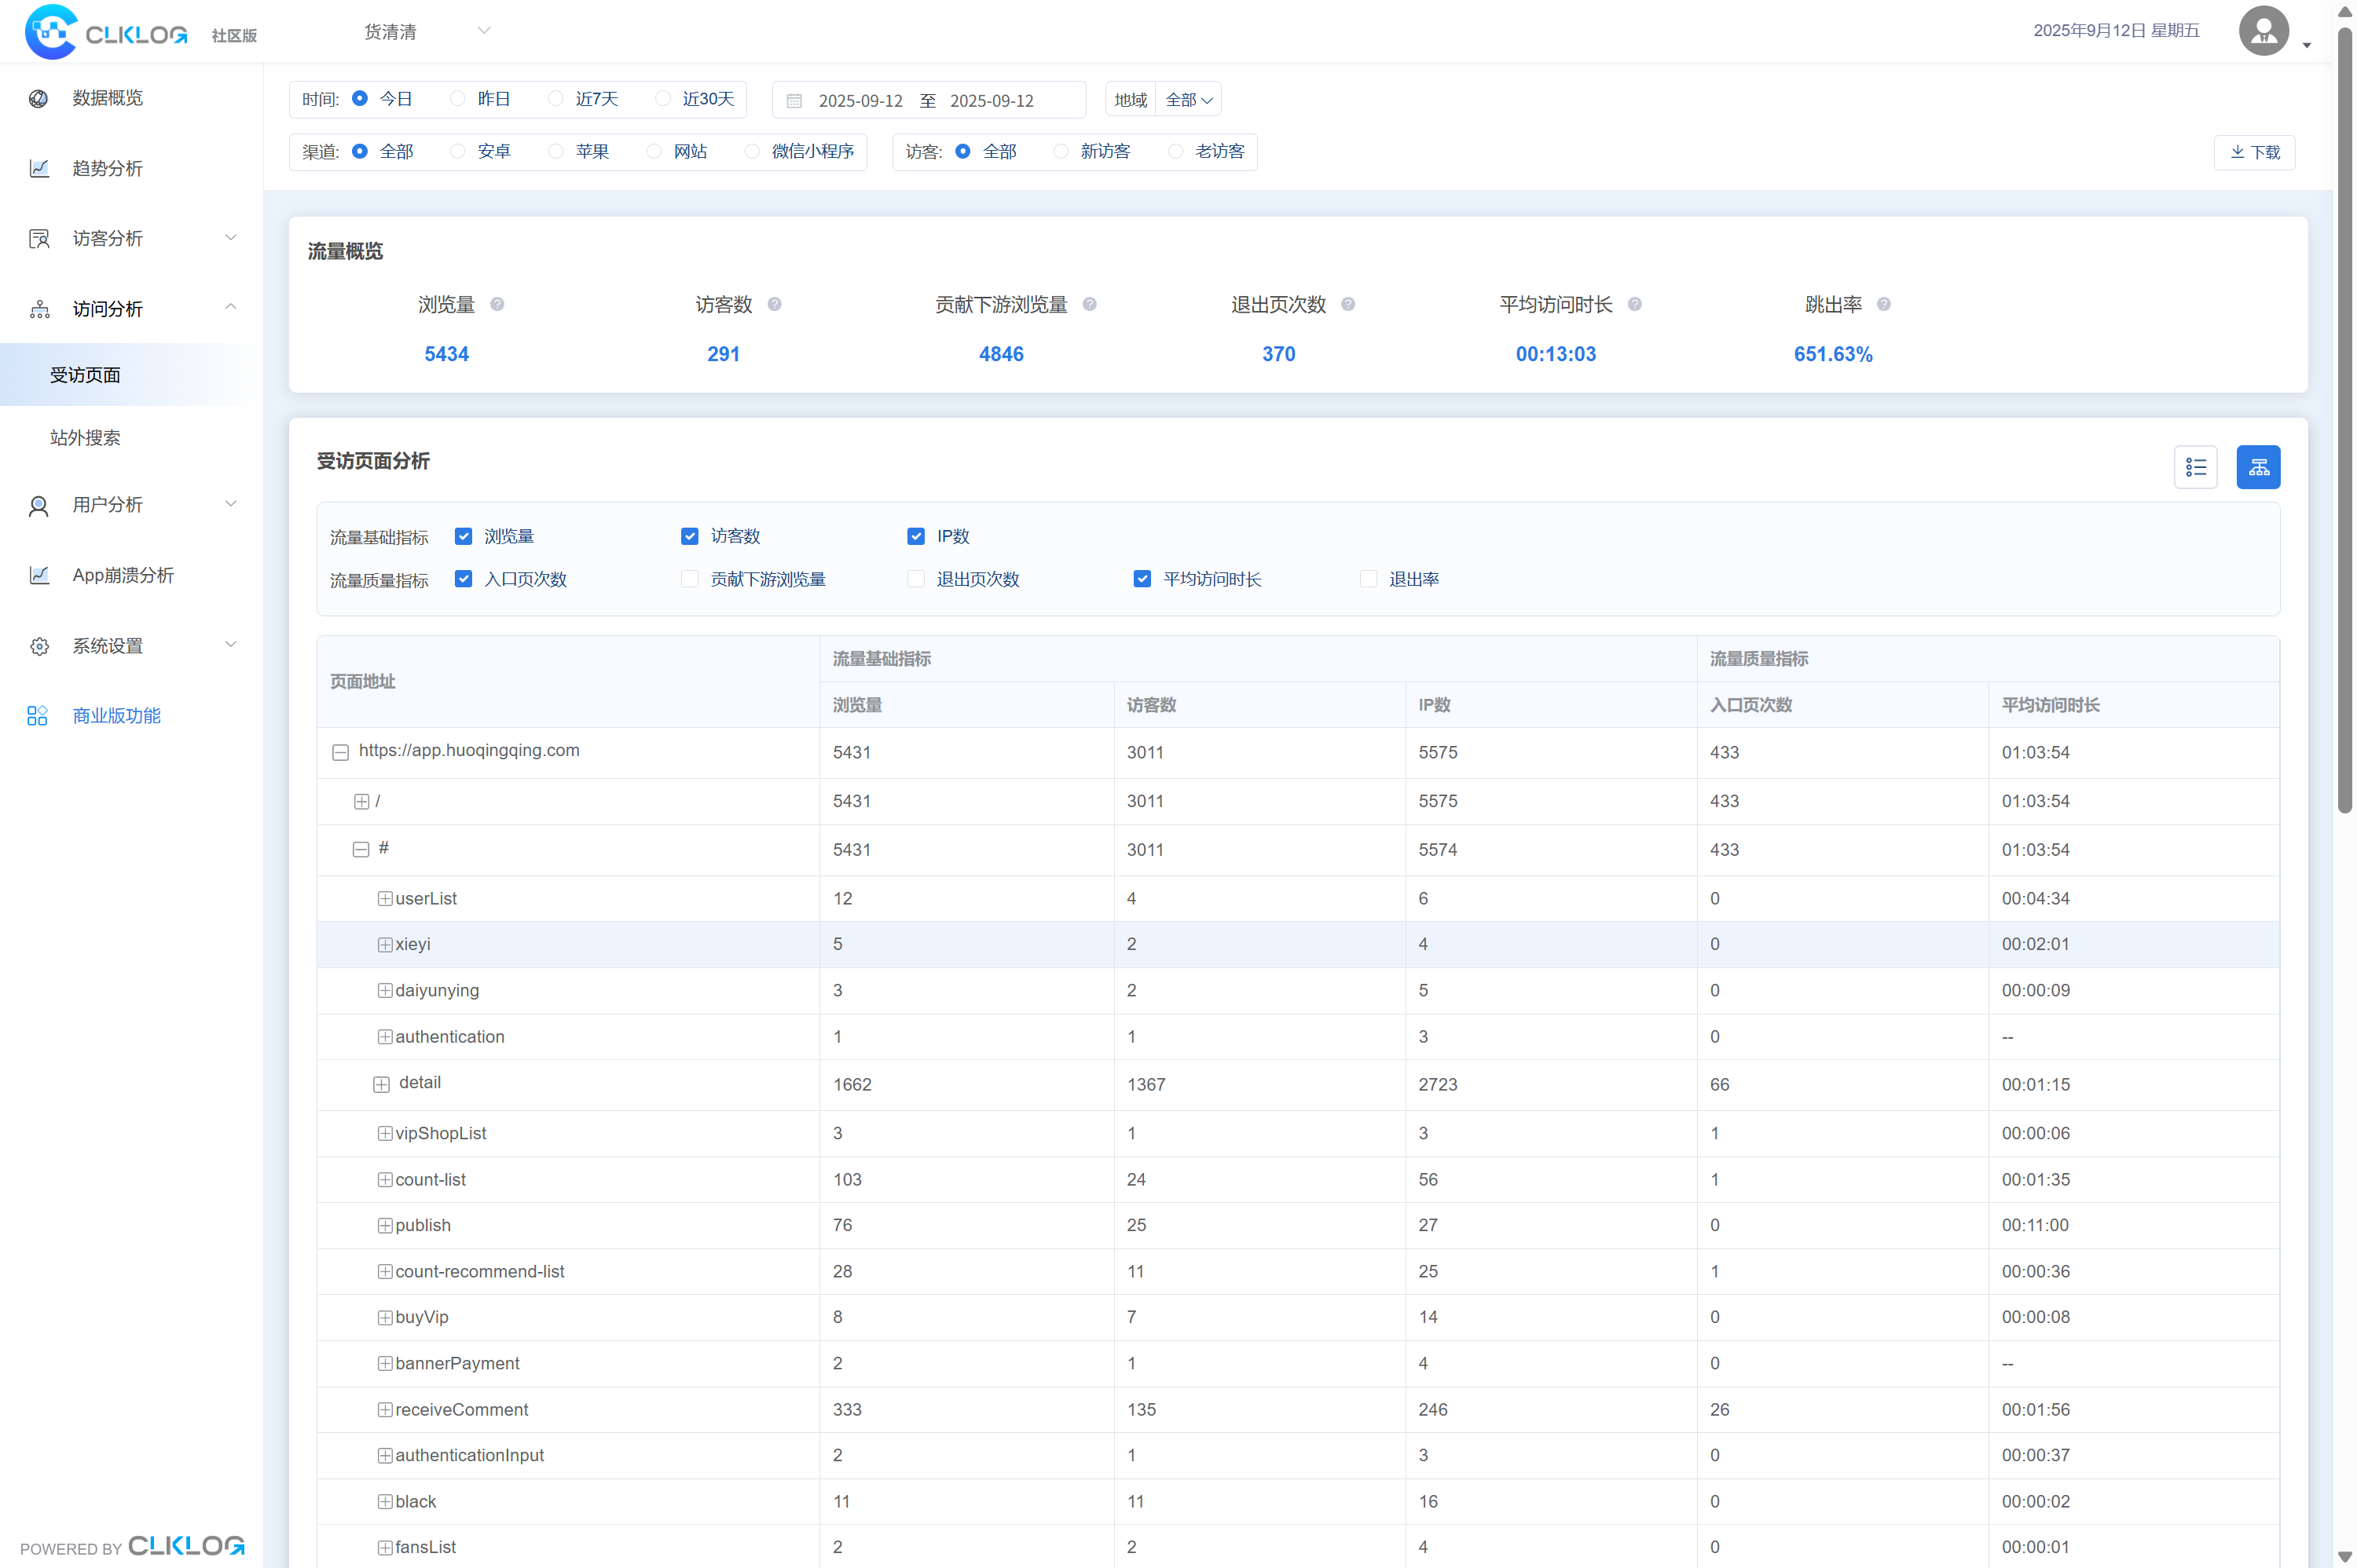Expand the detail tree row
Viewport: 2357px width, 1568px height.
pyautogui.click(x=381, y=1084)
